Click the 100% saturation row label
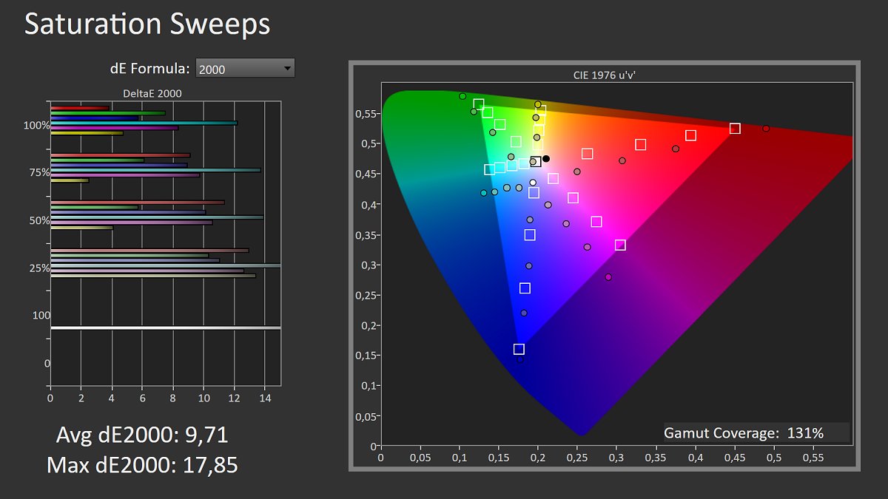This screenshot has height=499, width=888. (x=37, y=126)
